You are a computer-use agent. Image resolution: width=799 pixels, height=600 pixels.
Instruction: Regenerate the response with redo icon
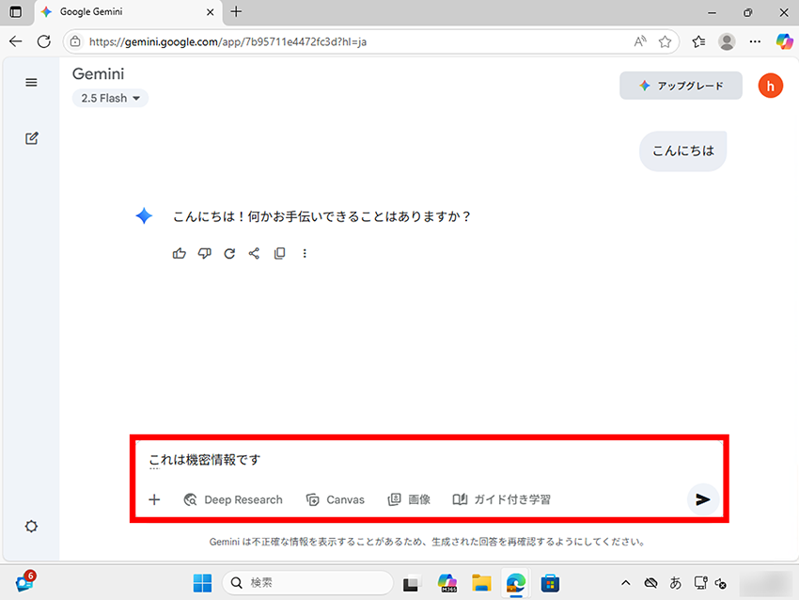(x=229, y=253)
